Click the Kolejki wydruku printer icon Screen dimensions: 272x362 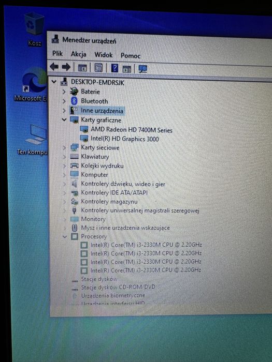point(74,165)
